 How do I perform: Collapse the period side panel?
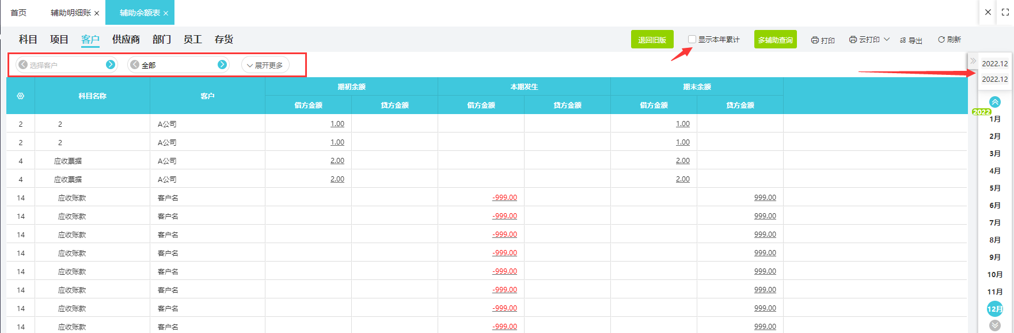pos(973,61)
